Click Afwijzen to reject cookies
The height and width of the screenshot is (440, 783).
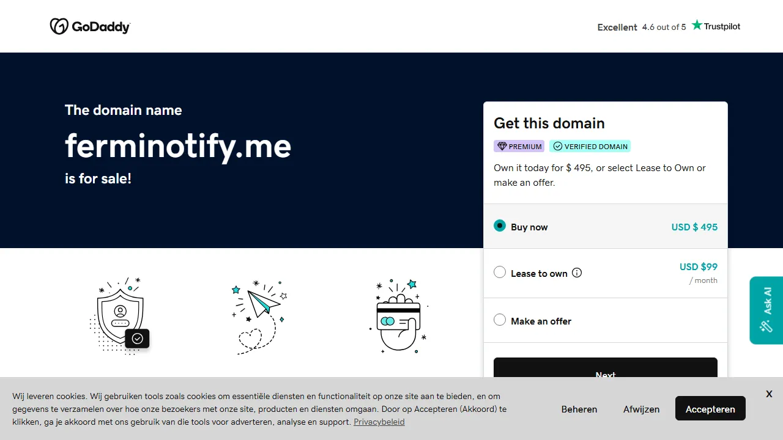coord(641,409)
